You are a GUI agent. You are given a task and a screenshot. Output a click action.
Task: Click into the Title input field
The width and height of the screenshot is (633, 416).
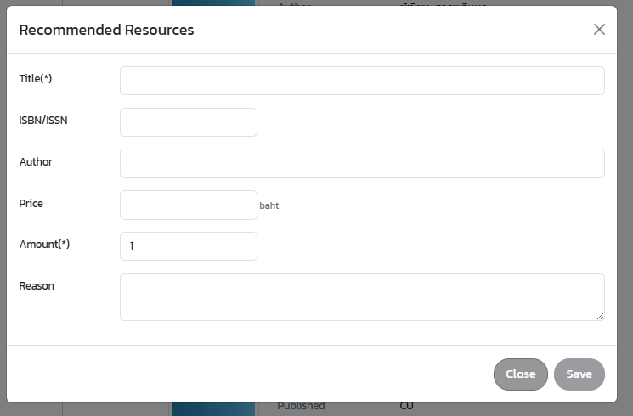(362, 81)
